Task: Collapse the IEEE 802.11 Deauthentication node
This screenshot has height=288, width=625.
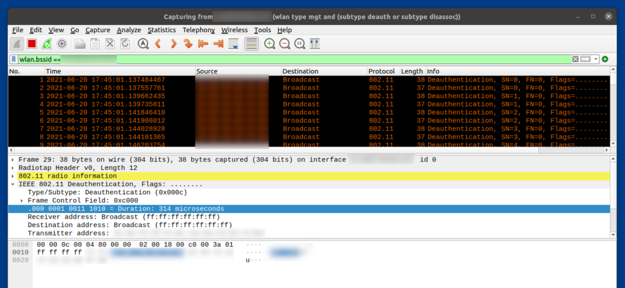Action: tap(13, 184)
